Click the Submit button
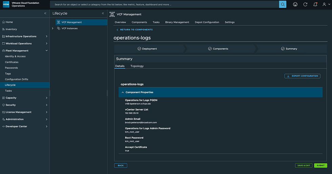The image size is (332, 174). click(320, 166)
